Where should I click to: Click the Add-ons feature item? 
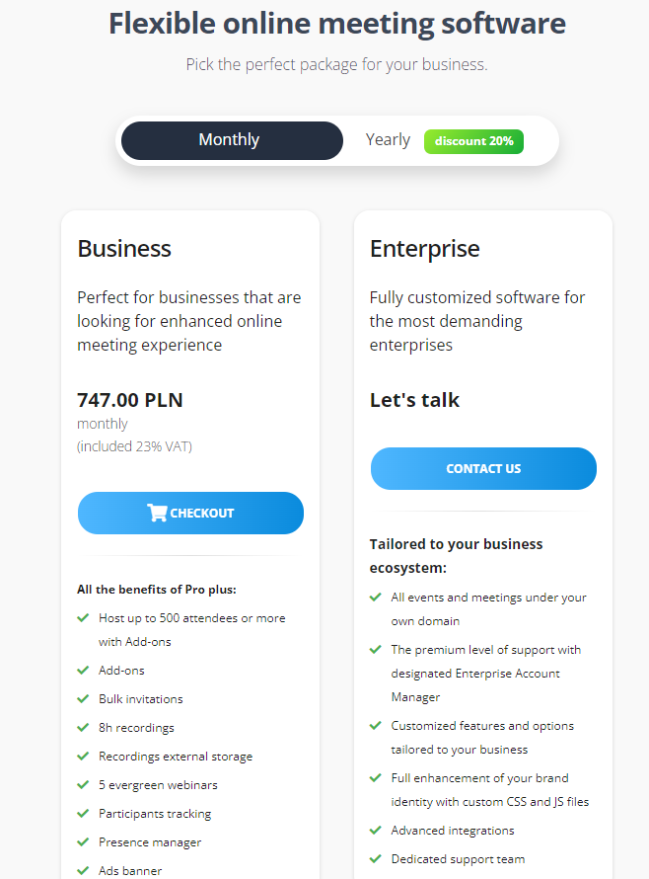coord(121,670)
